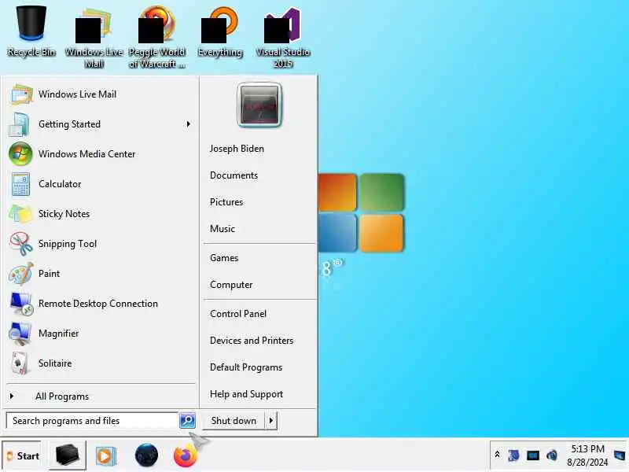
Task: Open Control Panel
Action: pyautogui.click(x=238, y=314)
